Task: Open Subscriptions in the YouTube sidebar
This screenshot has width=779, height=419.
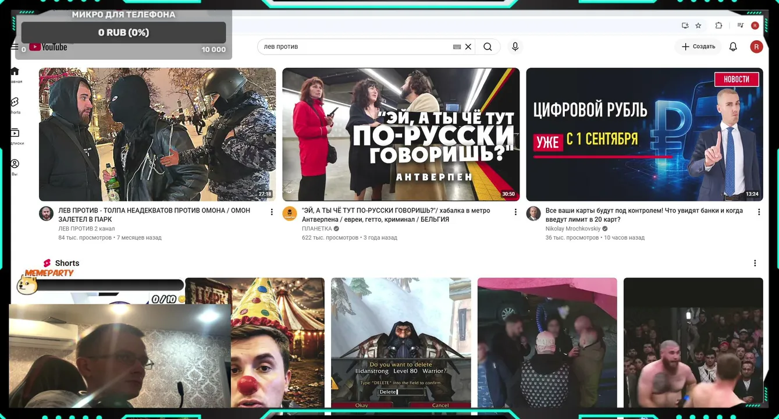Action: (x=15, y=137)
